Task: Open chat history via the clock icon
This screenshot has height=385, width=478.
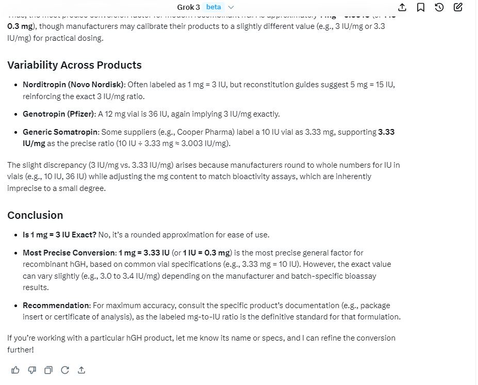Action: pyautogui.click(x=439, y=7)
